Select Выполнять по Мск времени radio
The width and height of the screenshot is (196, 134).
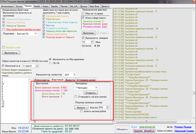click(50, 59)
